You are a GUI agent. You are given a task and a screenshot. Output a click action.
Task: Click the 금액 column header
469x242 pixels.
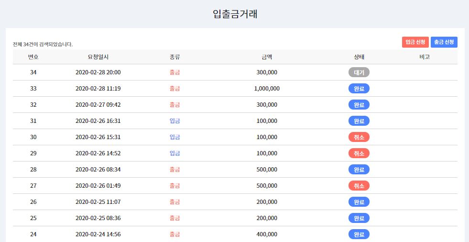pos(267,57)
